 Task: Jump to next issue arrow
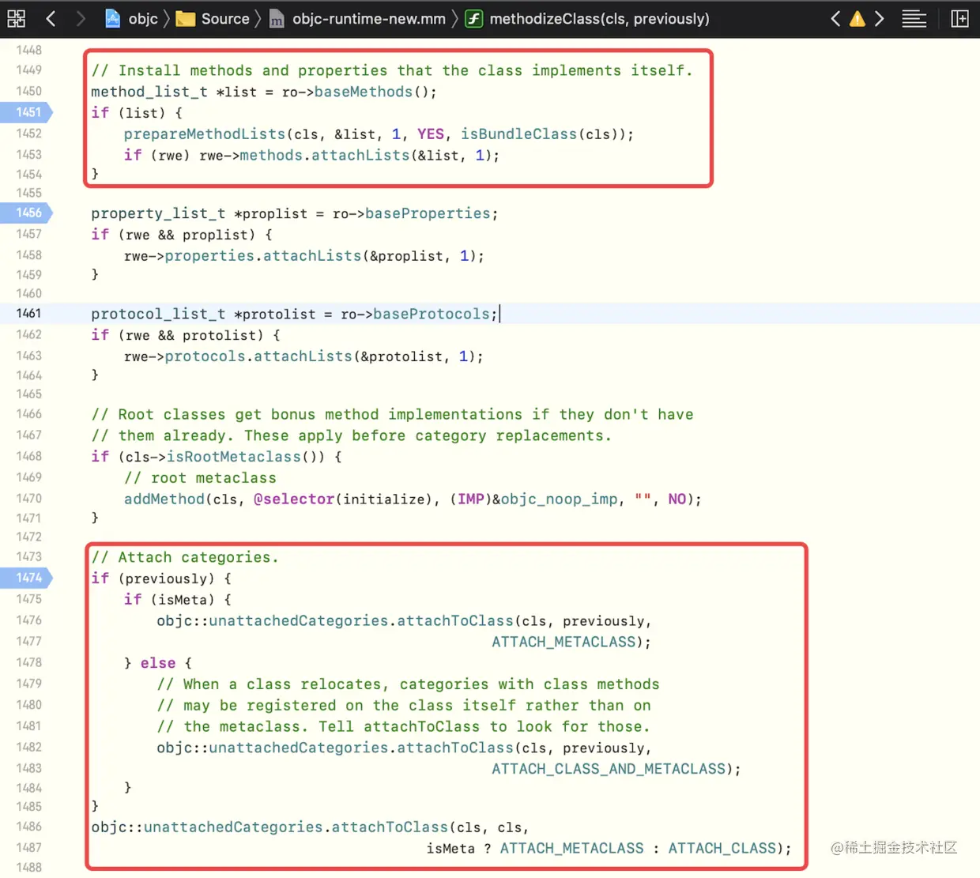[x=879, y=18]
